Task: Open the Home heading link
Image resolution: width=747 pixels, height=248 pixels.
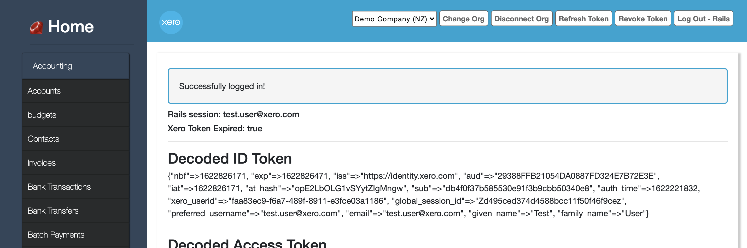Action: 71,27
